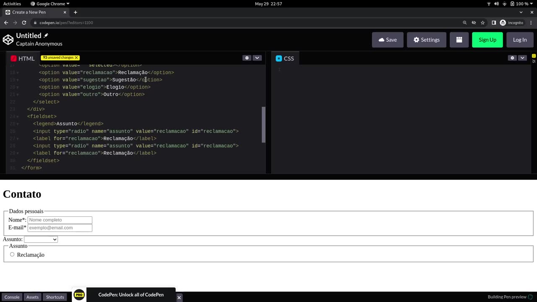Select the HTML editor tab
Image resolution: width=537 pixels, height=302 pixels.
click(x=23, y=58)
